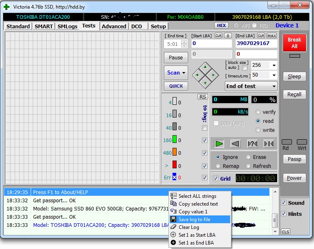The height and width of the screenshot is (249, 314).
Task: Click the Pause button
Action: tap(176, 58)
